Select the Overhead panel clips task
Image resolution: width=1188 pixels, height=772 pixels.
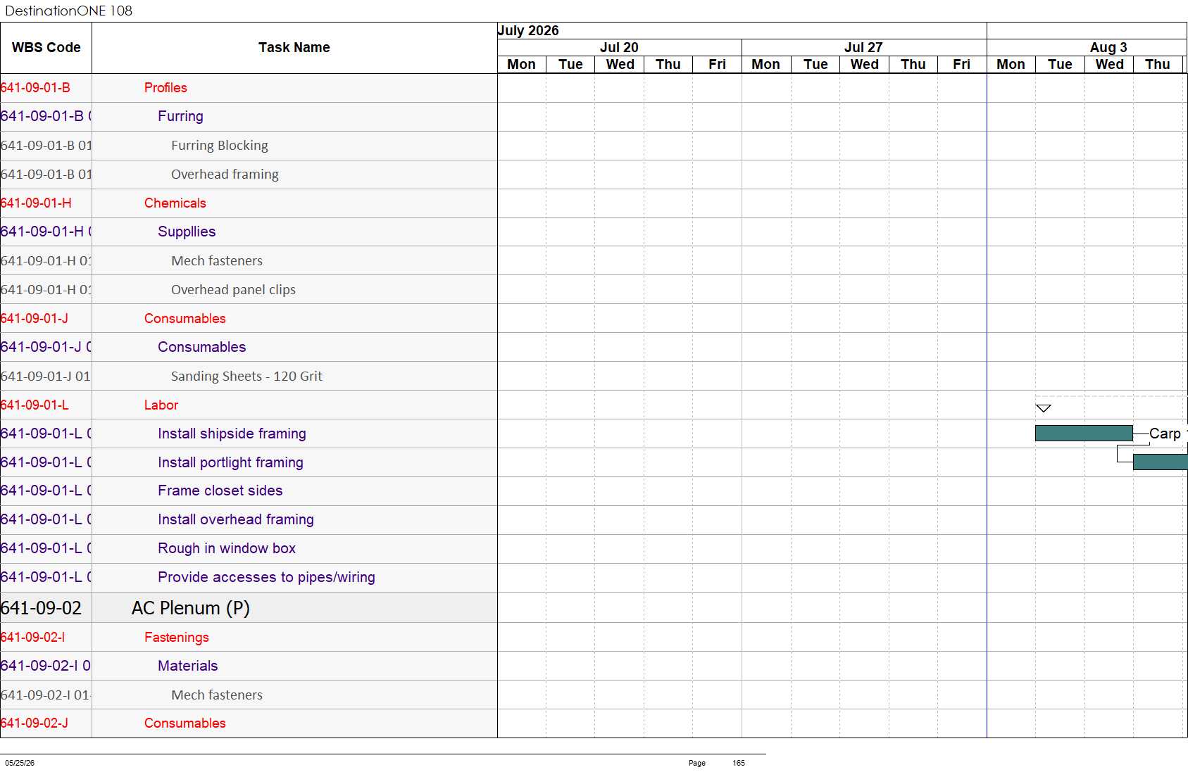(233, 290)
